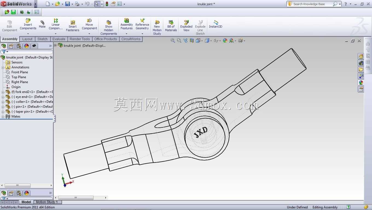Save the assembly with the floppy disk icon

tap(67, 4)
